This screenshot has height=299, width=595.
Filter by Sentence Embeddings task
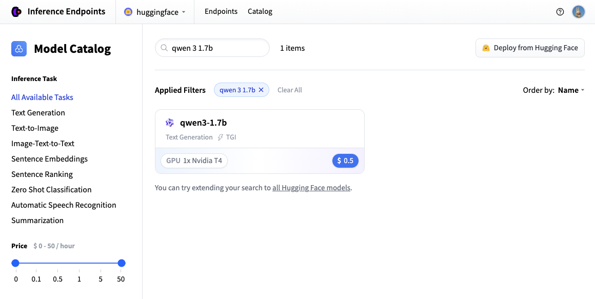[x=49, y=158]
